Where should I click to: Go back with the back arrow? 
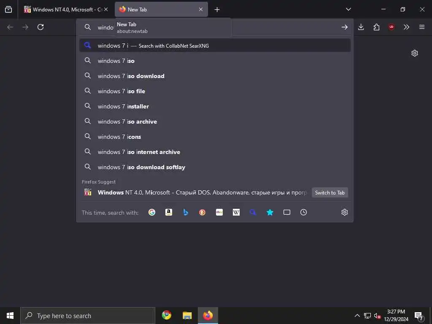pyautogui.click(x=10, y=27)
